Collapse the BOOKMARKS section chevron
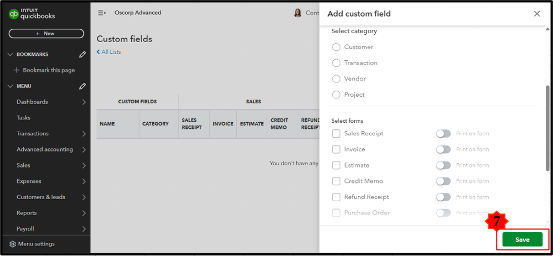The height and width of the screenshot is (256, 553). [10, 54]
